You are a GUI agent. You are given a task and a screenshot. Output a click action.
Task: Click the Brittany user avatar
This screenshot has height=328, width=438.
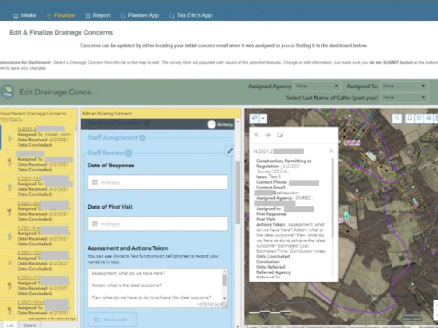click(212, 124)
